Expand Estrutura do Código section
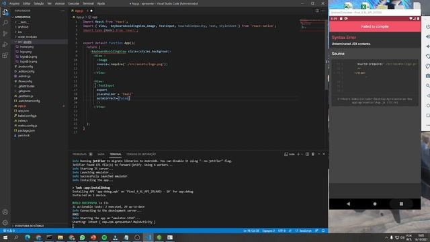 coord(29,226)
